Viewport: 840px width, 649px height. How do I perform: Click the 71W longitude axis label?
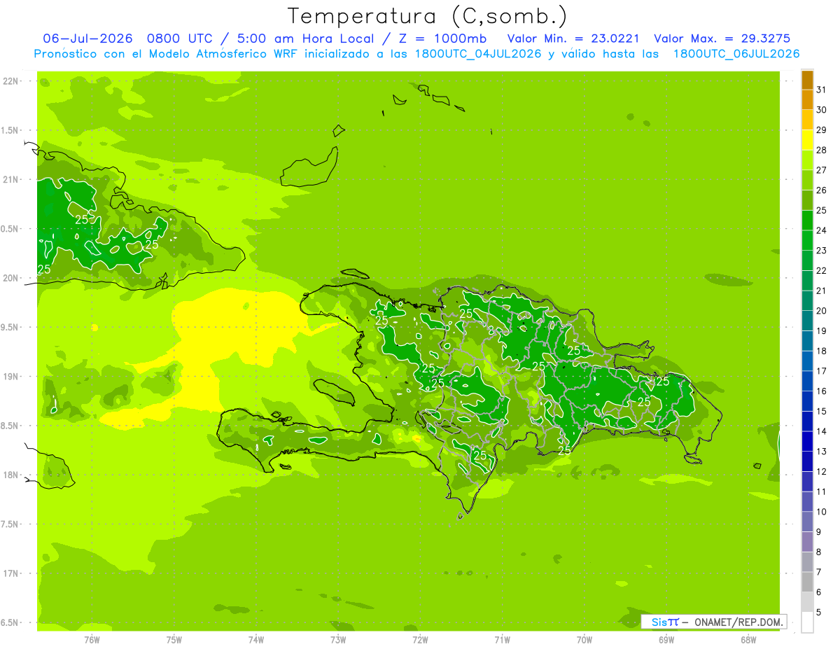pyautogui.click(x=502, y=639)
